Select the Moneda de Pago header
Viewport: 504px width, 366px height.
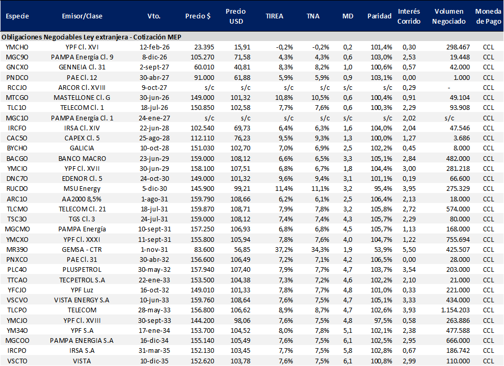pos(488,16)
